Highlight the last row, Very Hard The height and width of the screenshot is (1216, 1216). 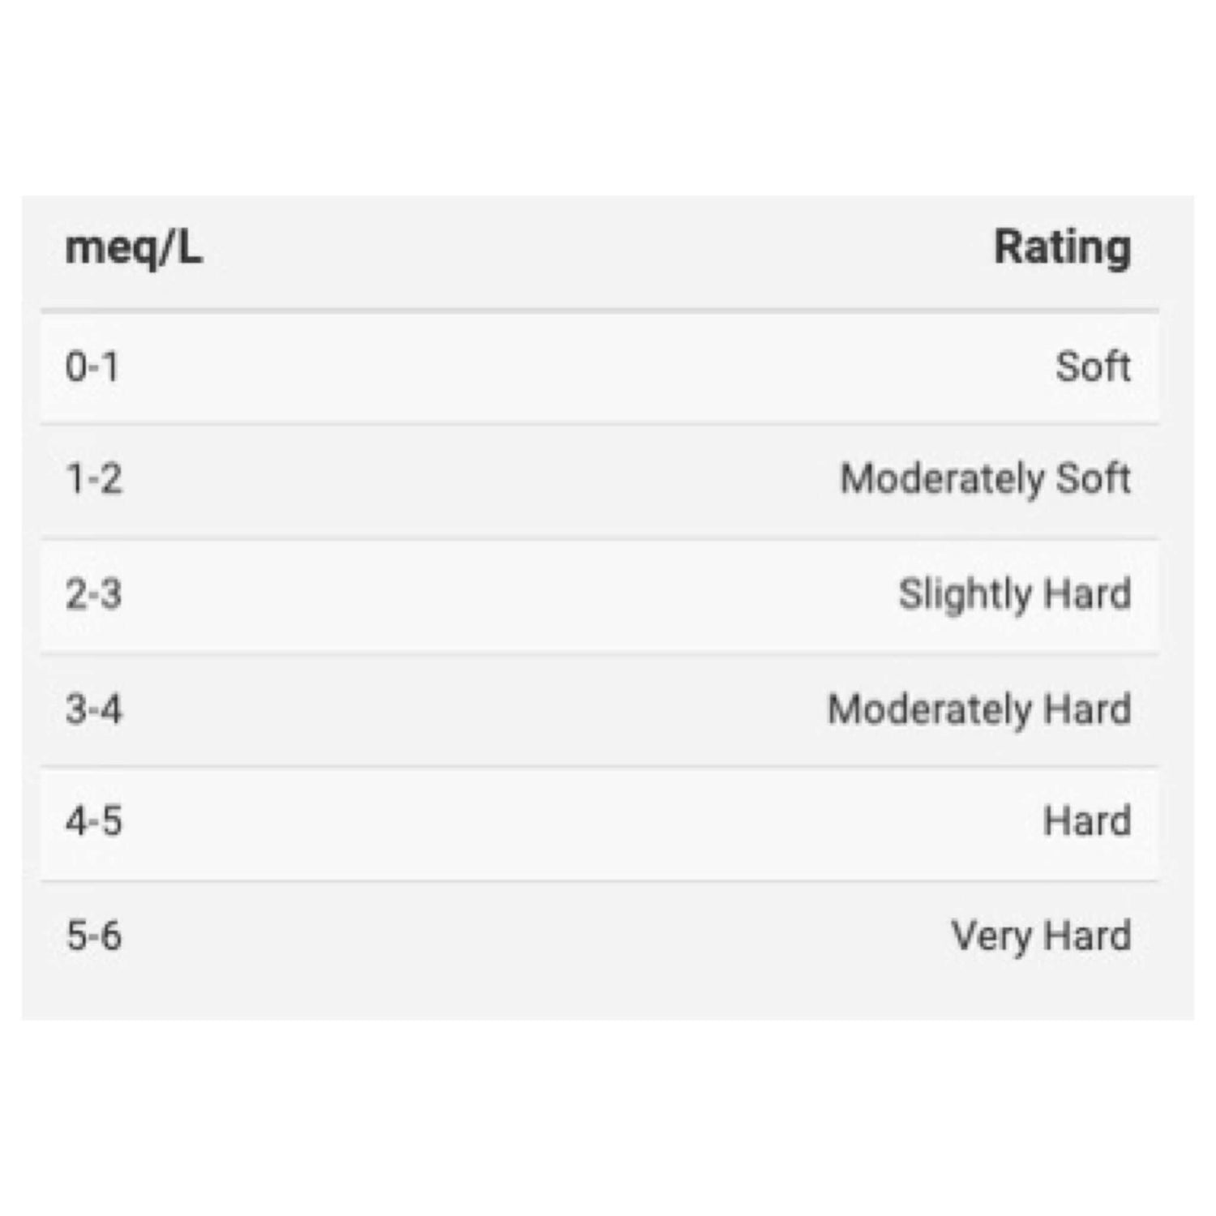click(600, 936)
